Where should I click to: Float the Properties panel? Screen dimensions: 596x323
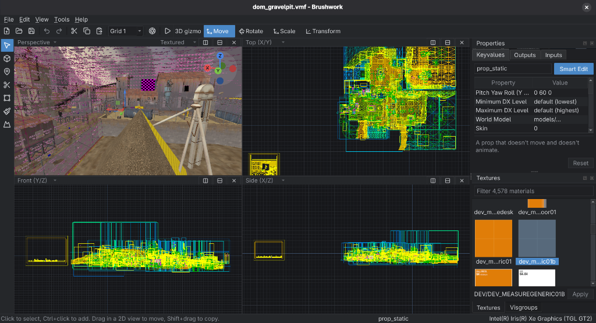(x=585, y=43)
